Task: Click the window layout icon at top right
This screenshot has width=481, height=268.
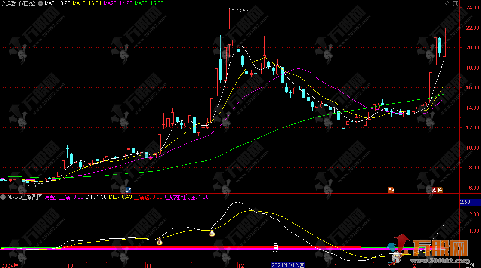Action: click(x=456, y=3)
